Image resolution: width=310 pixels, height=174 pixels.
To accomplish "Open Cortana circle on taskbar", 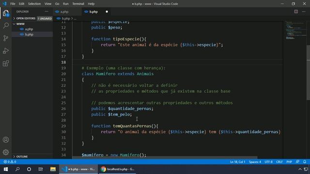I will [x=29, y=169].
